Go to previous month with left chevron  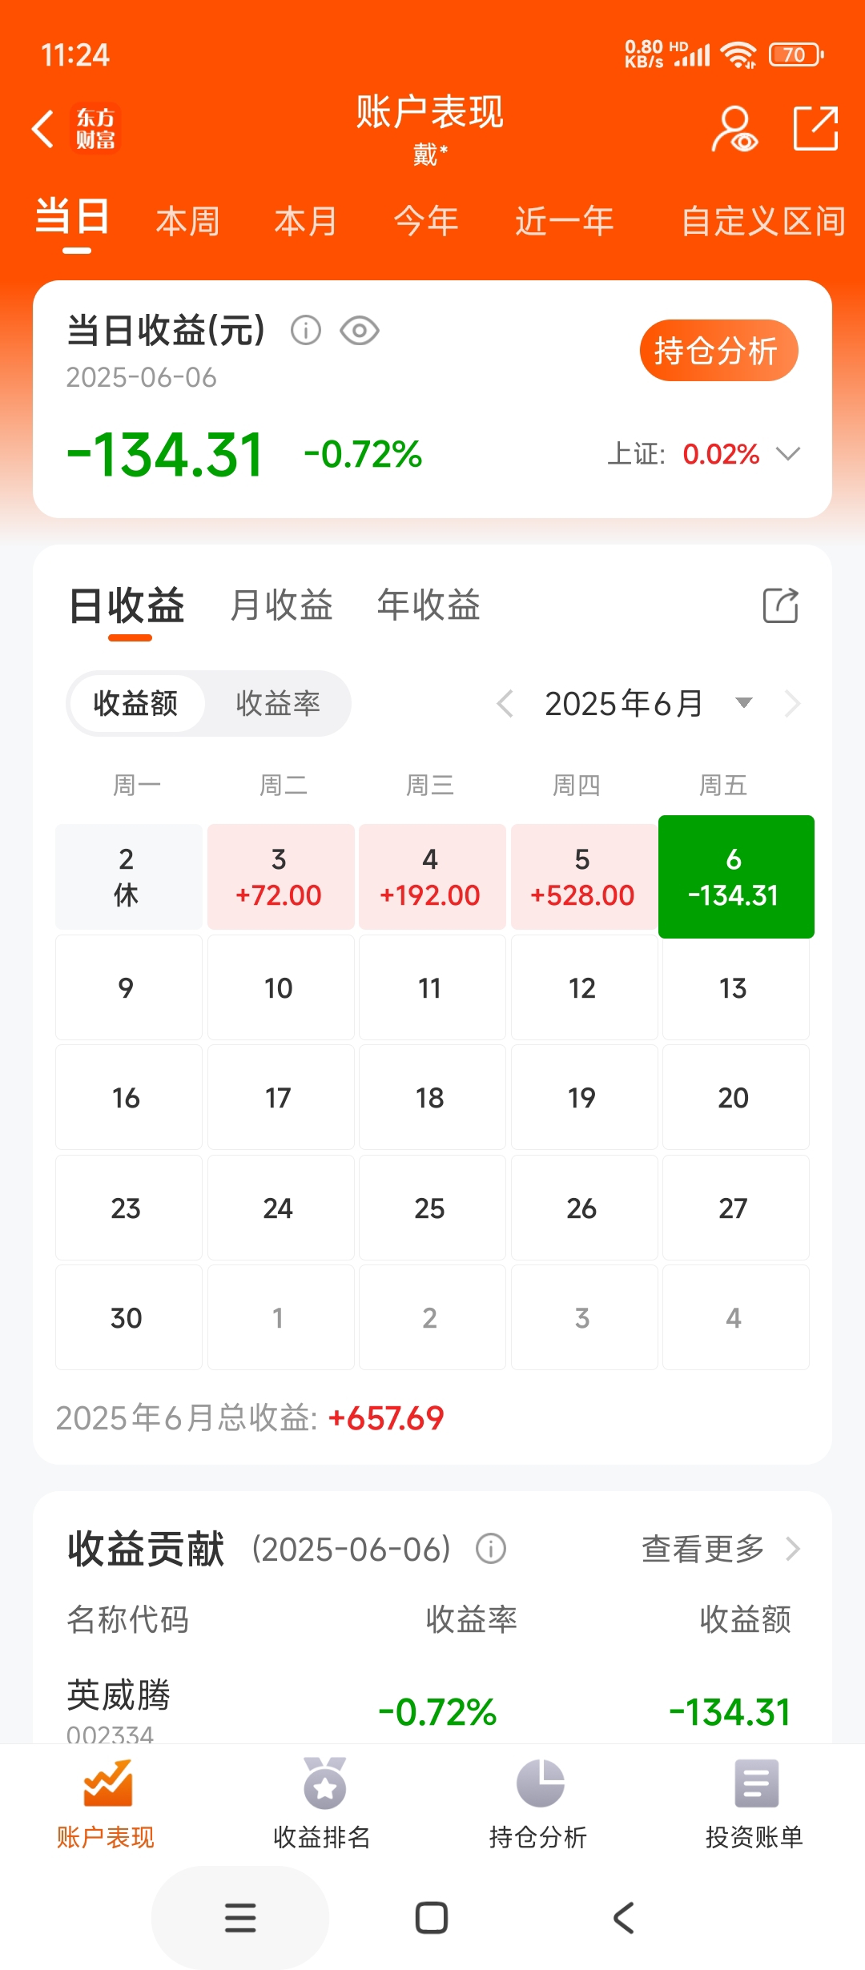click(505, 703)
